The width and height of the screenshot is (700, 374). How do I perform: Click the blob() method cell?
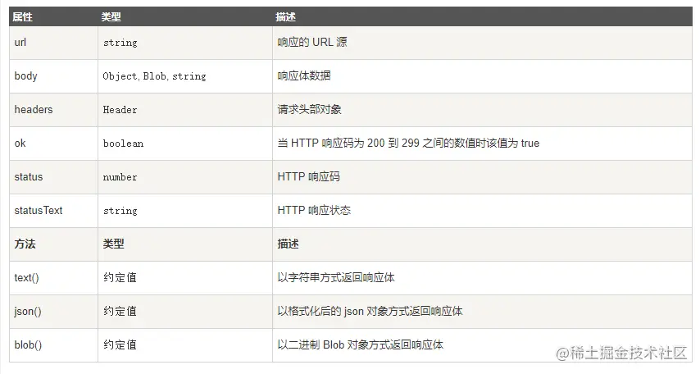[x=28, y=344]
